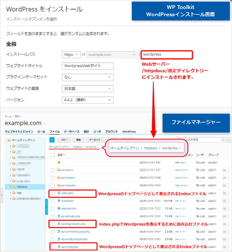Check the checkbox next to index.php
232x252 pixels.
(x=52, y=193)
